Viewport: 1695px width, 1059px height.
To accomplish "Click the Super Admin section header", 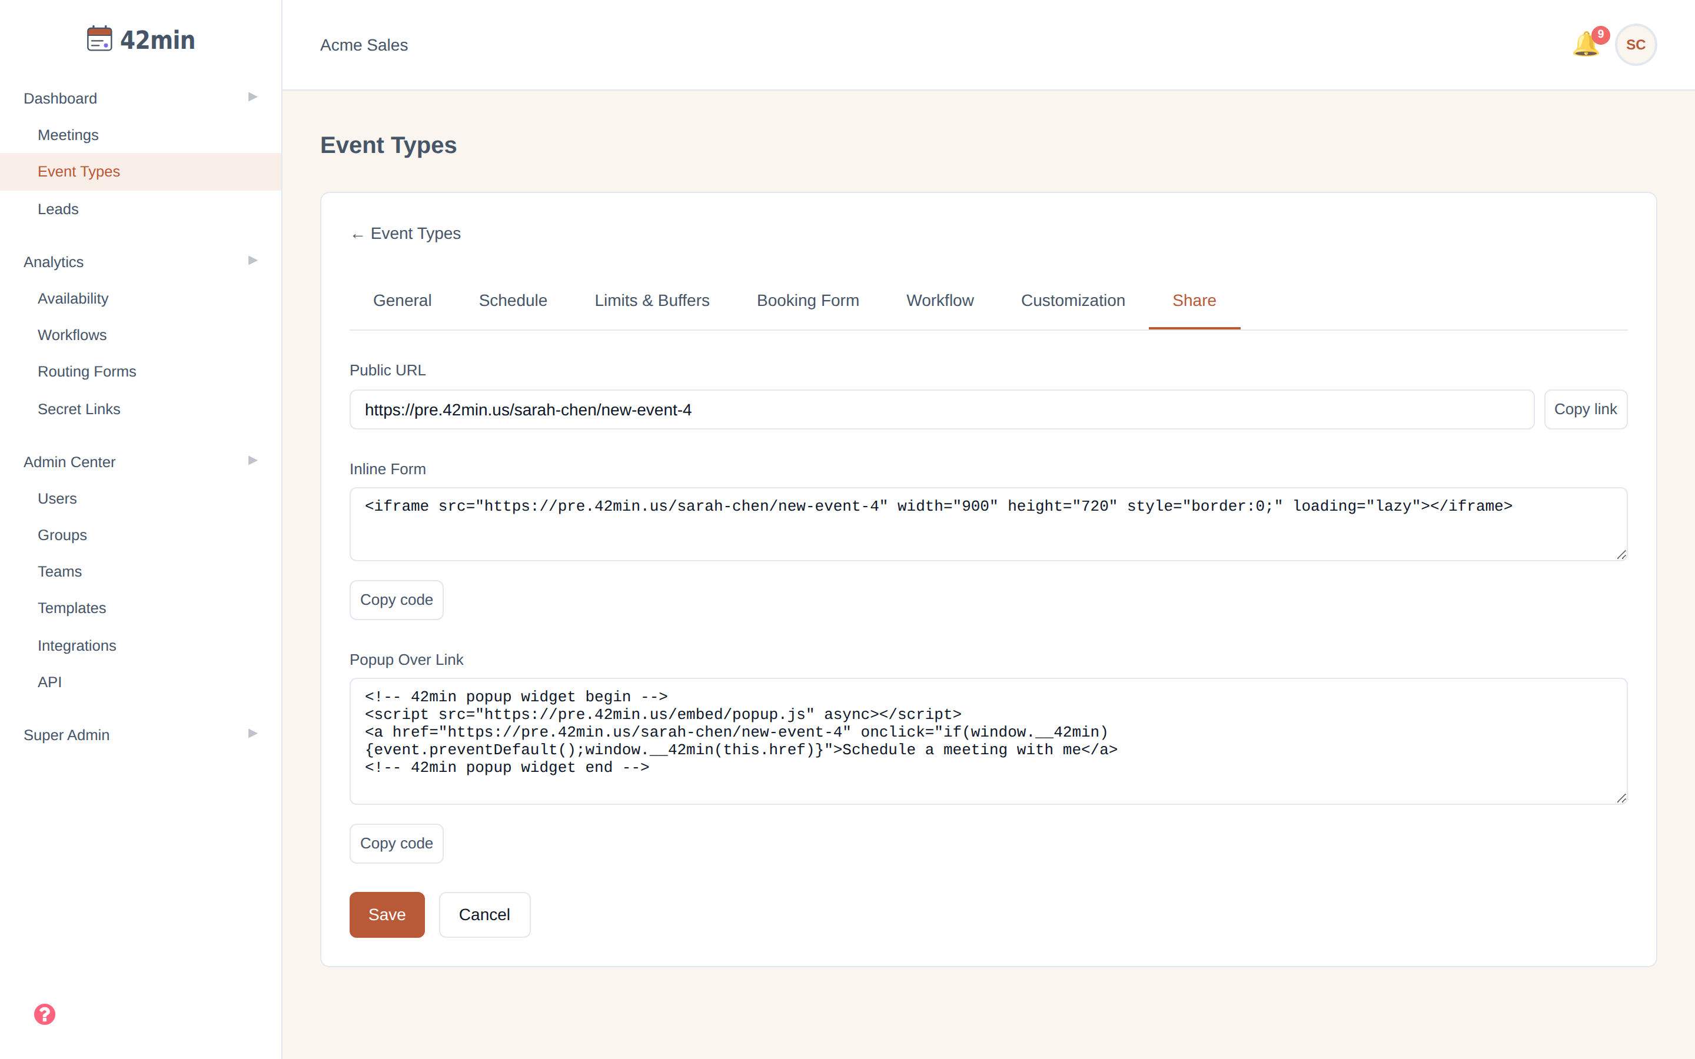I will click(67, 735).
